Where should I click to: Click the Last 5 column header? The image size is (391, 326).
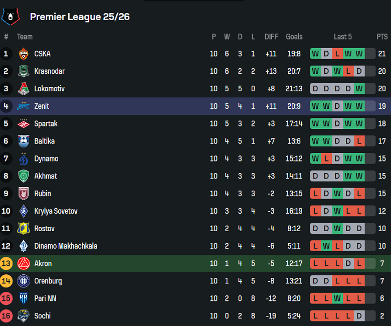click(x=343, y=37)
